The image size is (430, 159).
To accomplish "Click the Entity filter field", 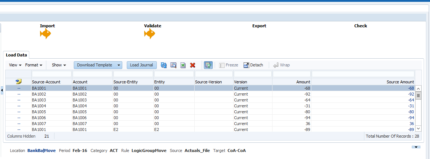I will [x=174, y=74].
